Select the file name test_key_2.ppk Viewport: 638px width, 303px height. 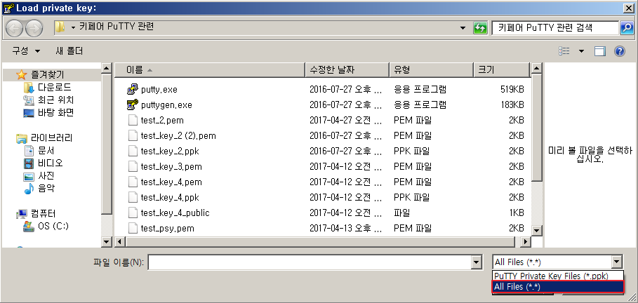pos(170,151)
